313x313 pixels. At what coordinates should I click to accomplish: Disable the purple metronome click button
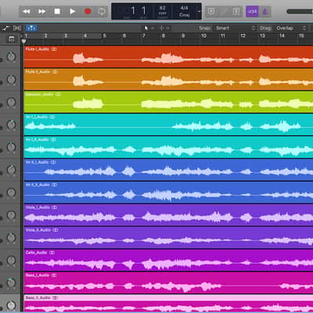(264, 12)
